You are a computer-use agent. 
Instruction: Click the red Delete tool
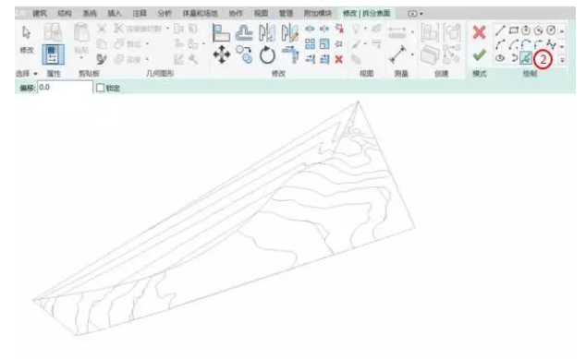click(338, 59)
